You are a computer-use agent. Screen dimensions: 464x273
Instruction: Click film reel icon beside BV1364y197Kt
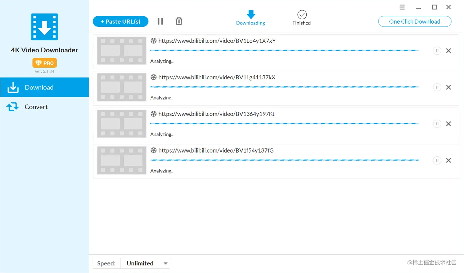[x=153, y=114]
